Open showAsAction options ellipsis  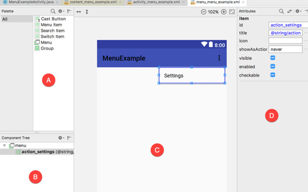[x=305, y=49]
